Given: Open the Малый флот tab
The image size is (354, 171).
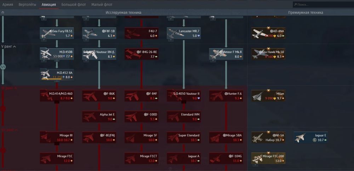Looking at the screenshot, I should (102, 5).
